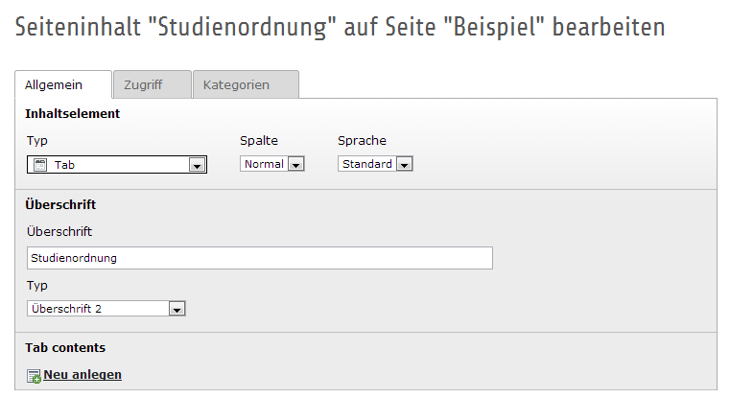Click the Neu anlegen link
The width and height of the screenshot is (730, 398).
(82, 374)
